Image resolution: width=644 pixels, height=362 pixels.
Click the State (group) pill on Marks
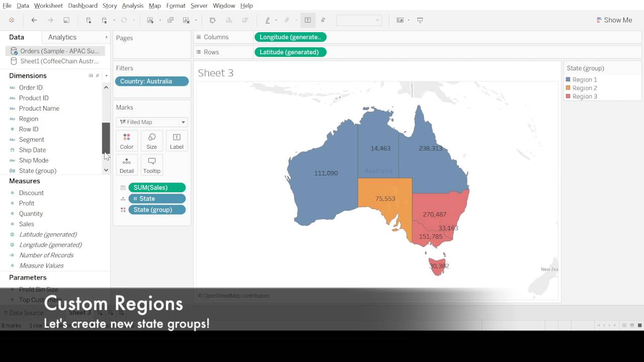coord(157,210)
